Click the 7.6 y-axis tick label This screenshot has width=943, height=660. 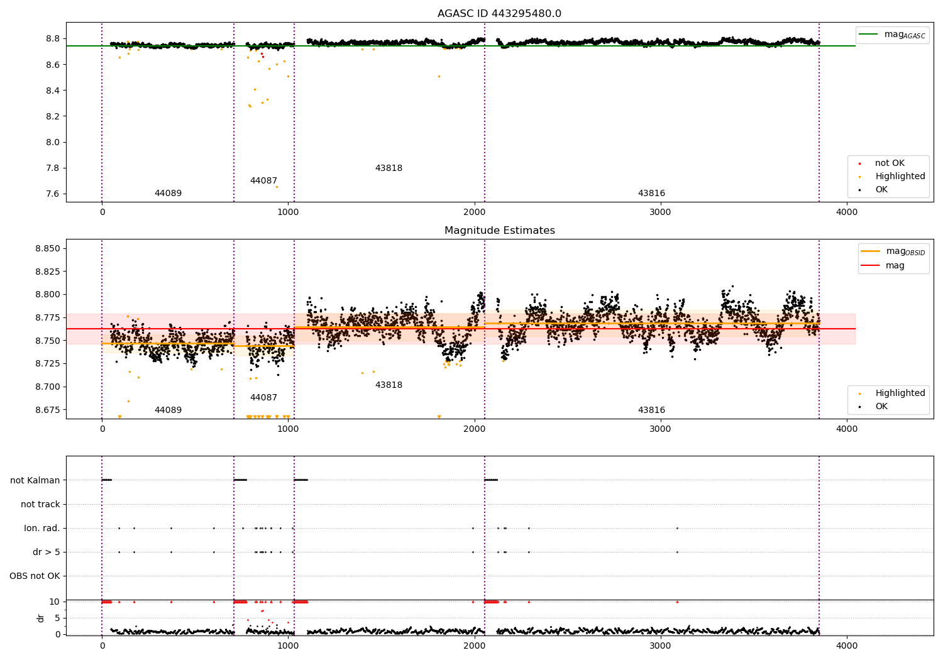(x=53, y=194)
